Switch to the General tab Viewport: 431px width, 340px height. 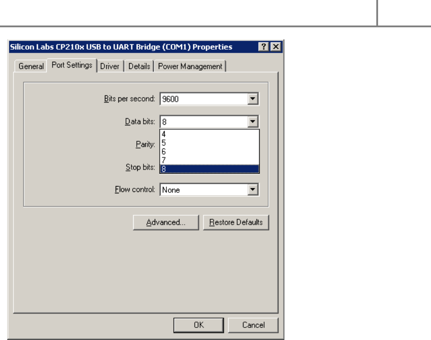pyautogui.click(x=31, y=66)
